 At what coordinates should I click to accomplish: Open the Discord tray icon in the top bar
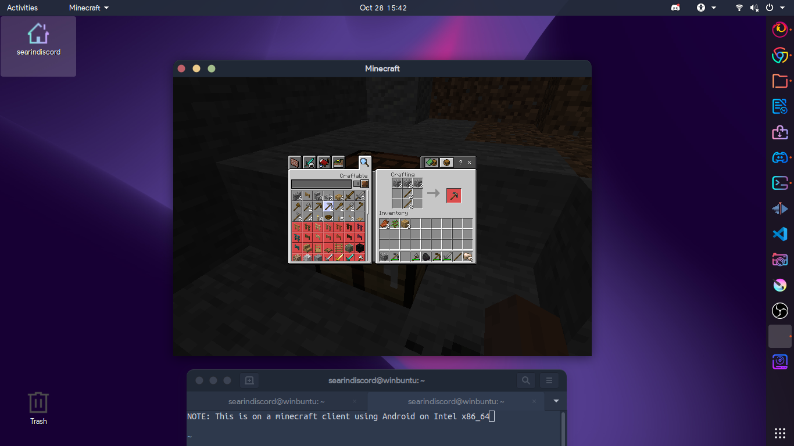(675, 8)
